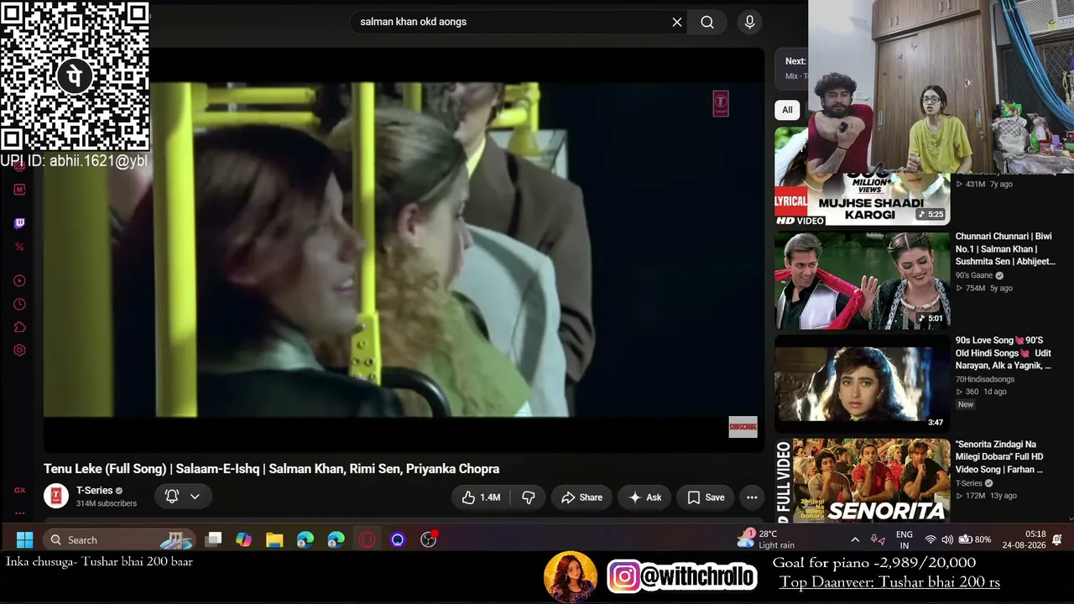Click the video title 'Tenu Leke (Full Song)'
The height and width of the screenshot is (604, 1074).
[271, 469]
